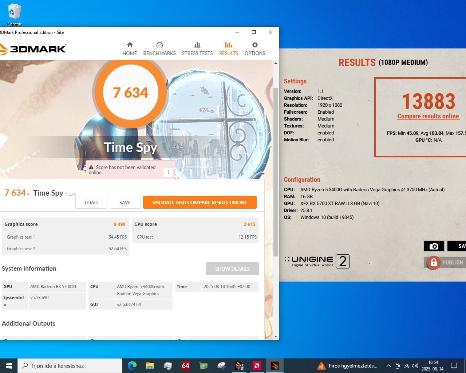Click the Meet Now tray icon

(x=398, y=366)
